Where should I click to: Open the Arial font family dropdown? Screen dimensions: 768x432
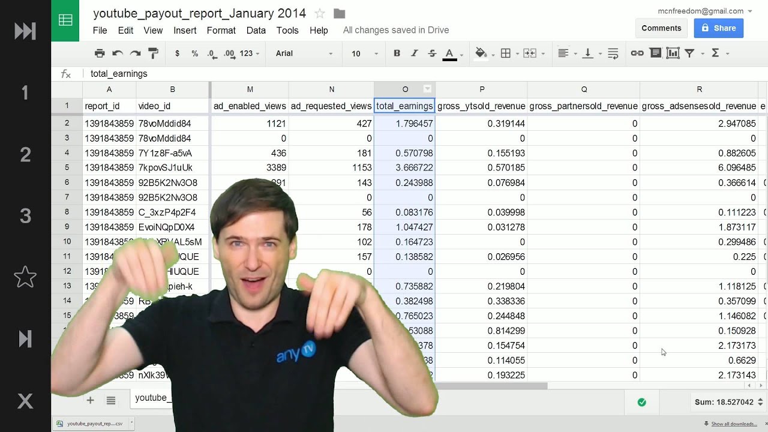[304, 53]
